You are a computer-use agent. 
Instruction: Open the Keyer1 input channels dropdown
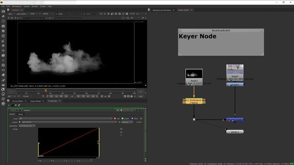(x=65, y=119)
